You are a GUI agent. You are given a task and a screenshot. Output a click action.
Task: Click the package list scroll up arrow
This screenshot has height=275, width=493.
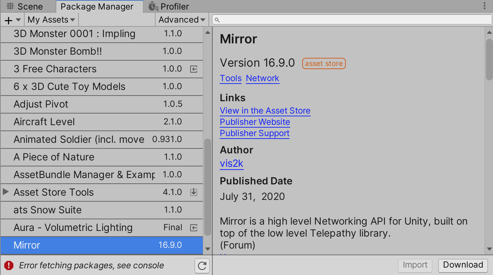(x=208, y=32)
